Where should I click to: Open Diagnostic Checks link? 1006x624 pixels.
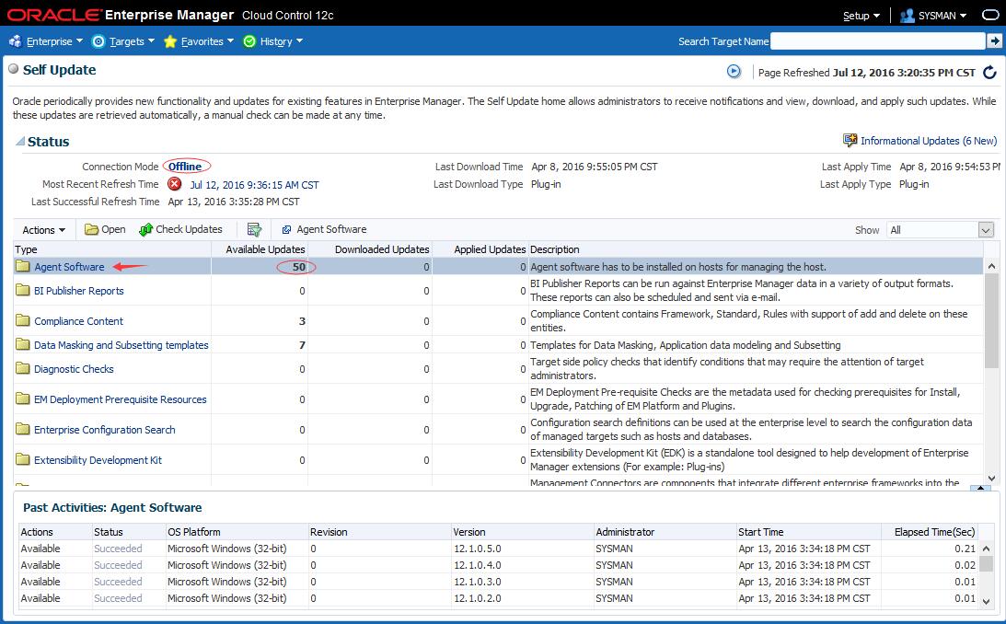(x=74, y=369)
